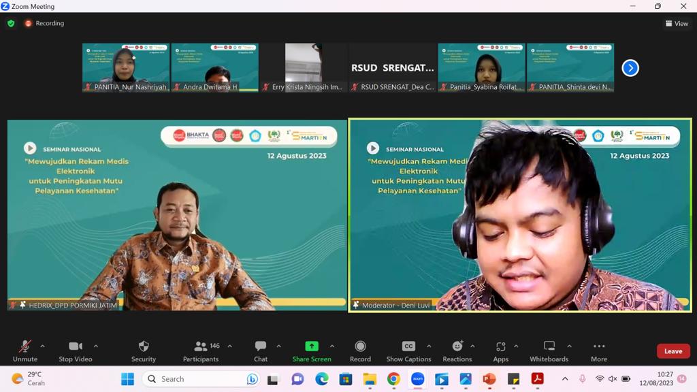This screenshot has height=392, width=697.
Task: Toggle Show Captions
Action: 408,350
